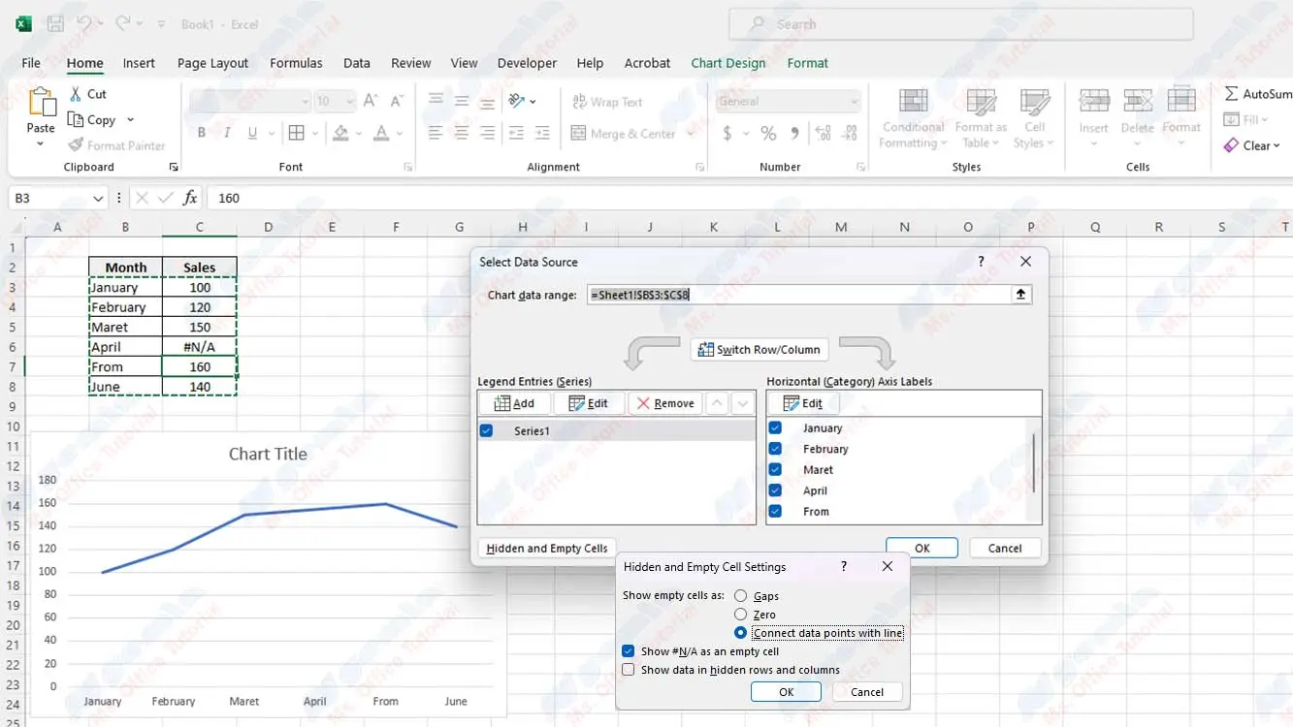Screen dimensions: 1293x727
Task: Click the Chart data range input field
Action: pos(795,295)
